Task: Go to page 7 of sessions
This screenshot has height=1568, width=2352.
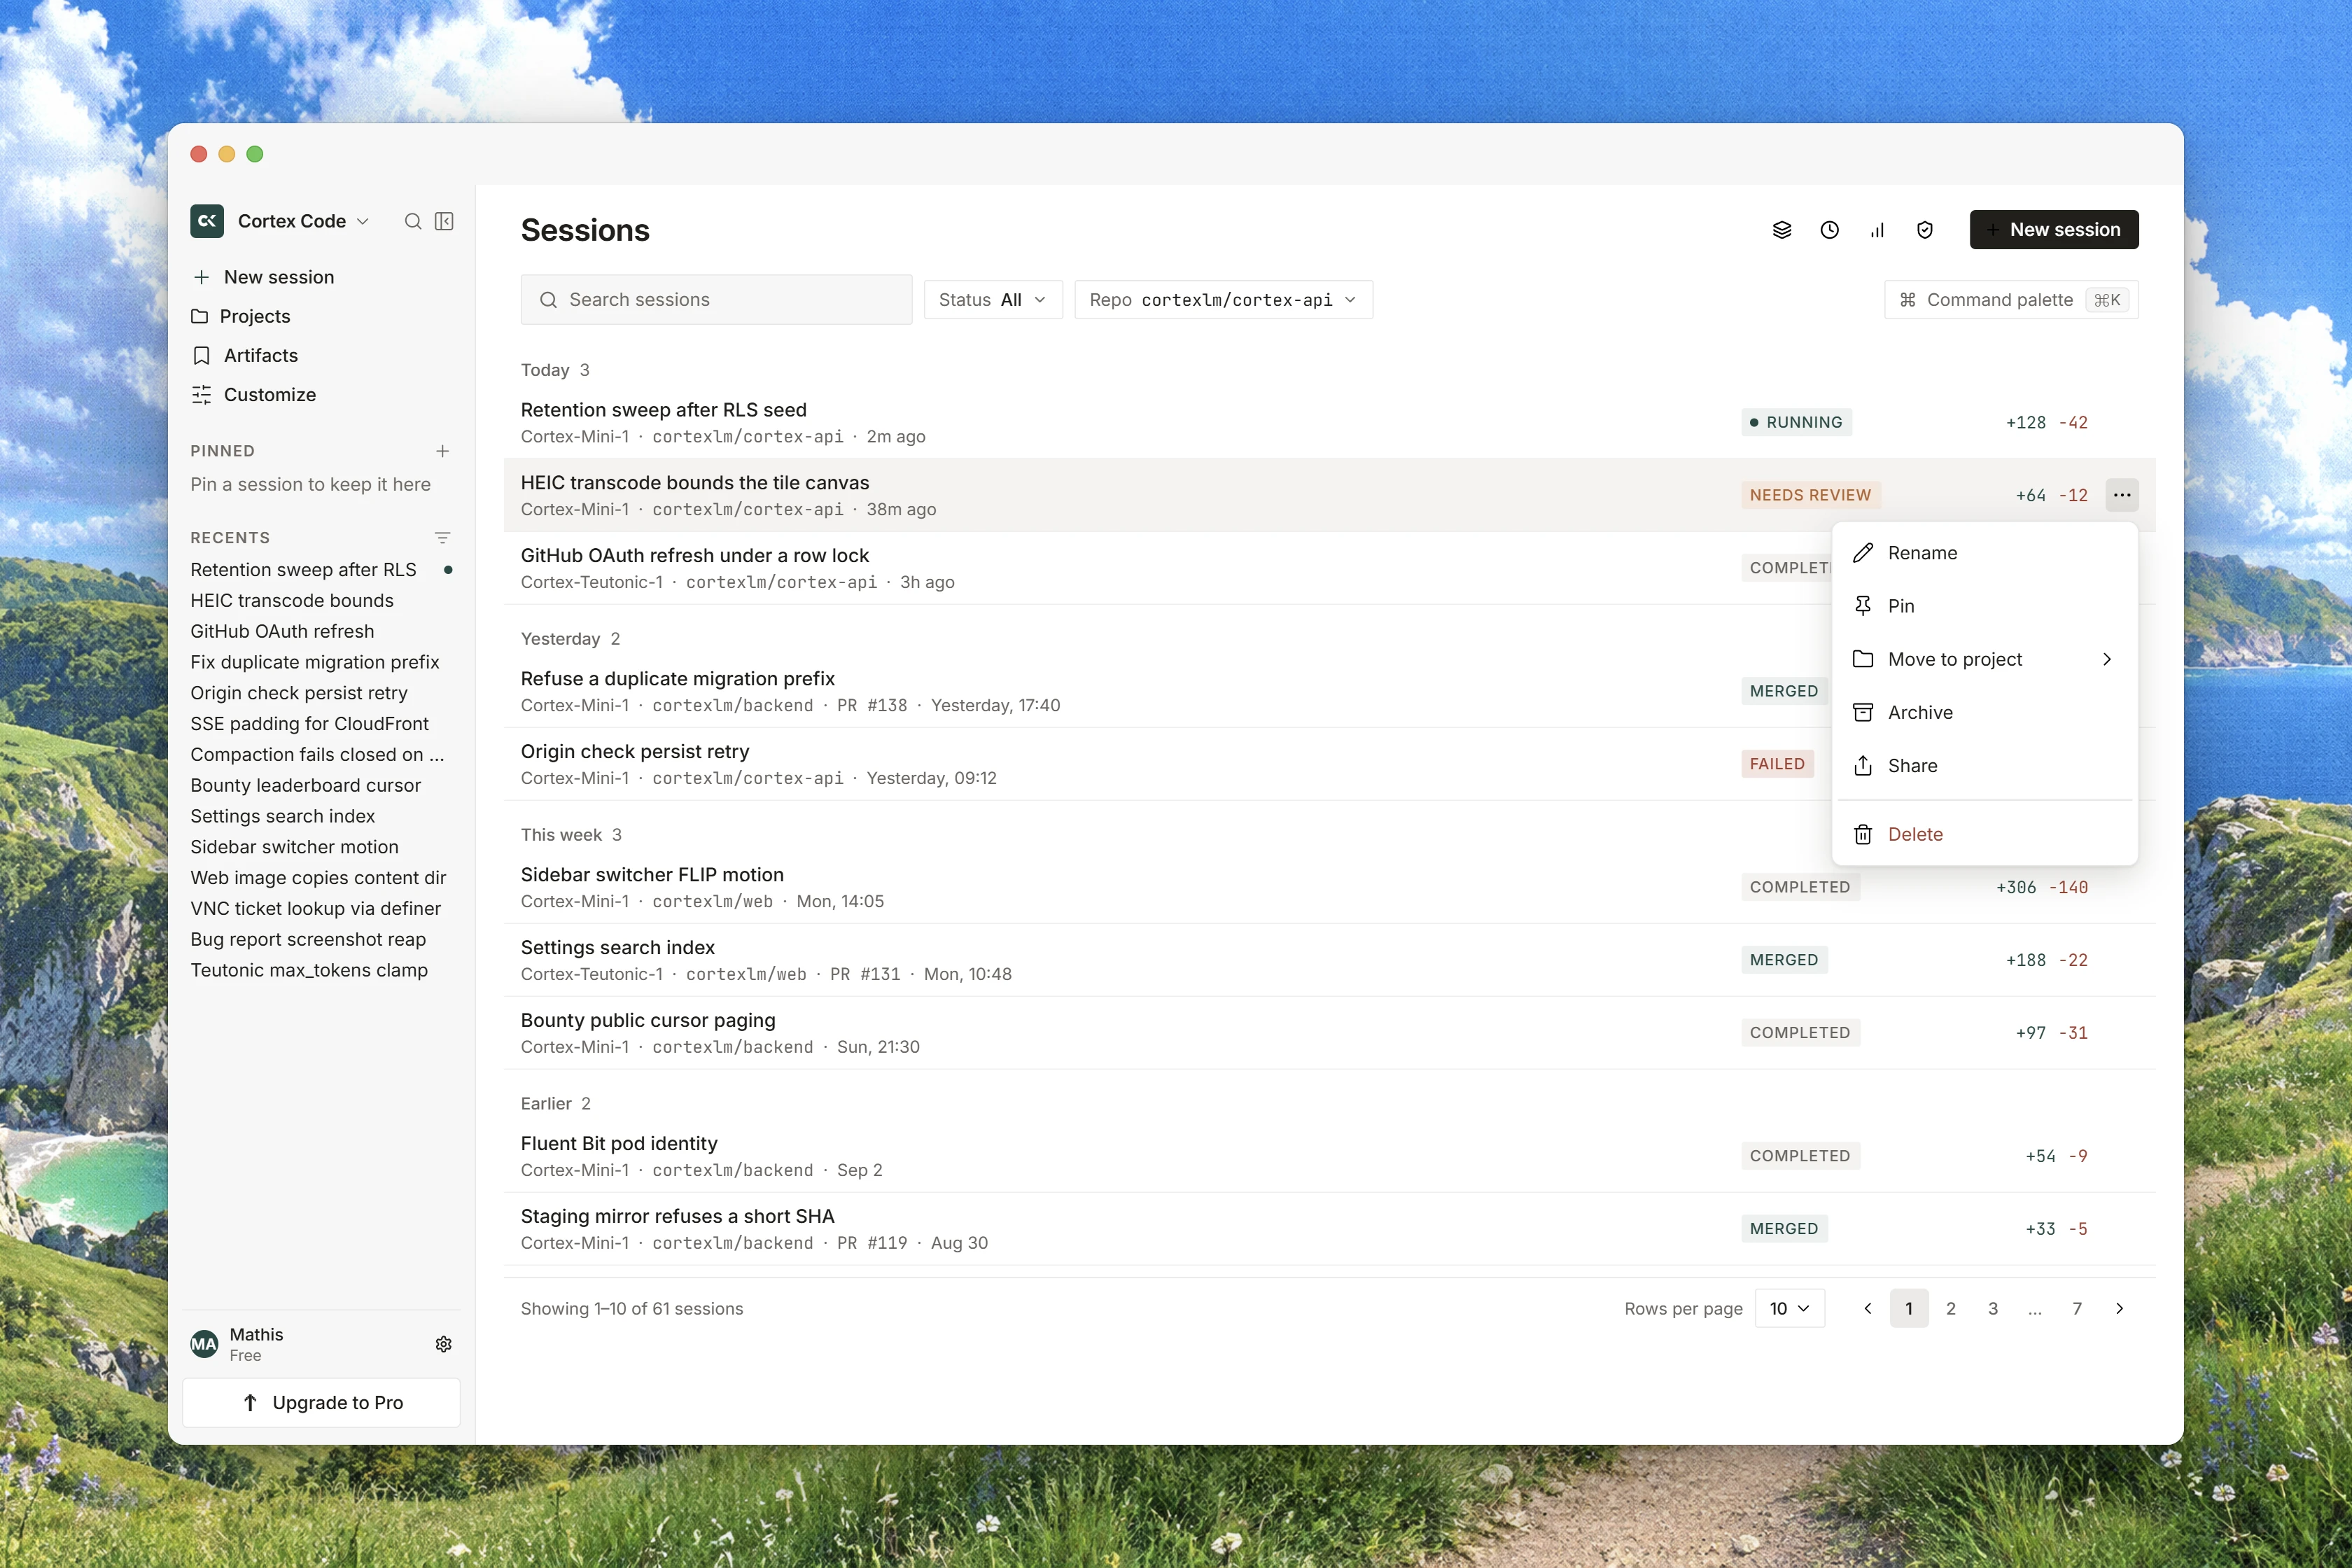Action: coord(2077,1308)
